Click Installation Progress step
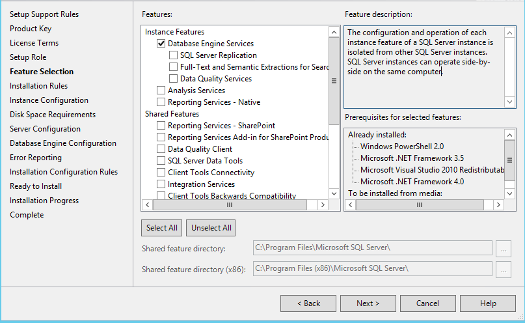The height and width of the screenshot is (323, 525). [44, 201]
